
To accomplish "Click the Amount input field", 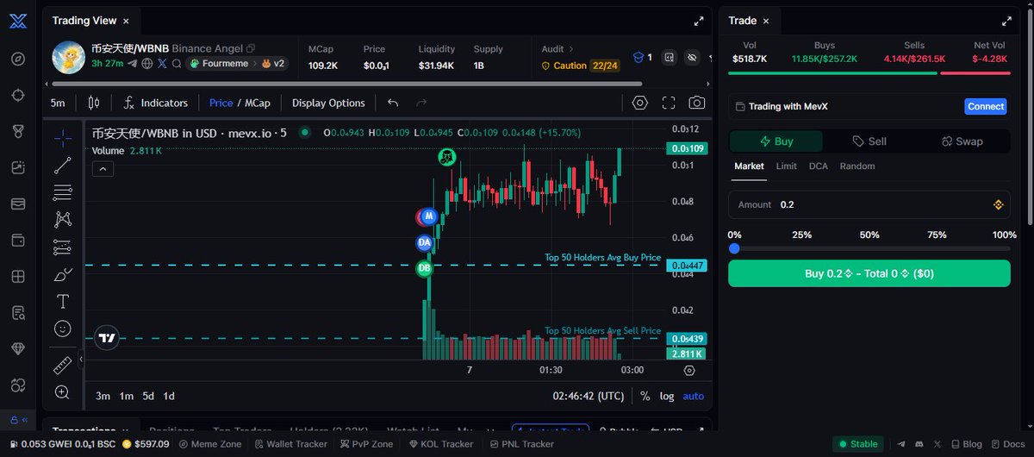I will pyautogui.click(x=869, y=204).
